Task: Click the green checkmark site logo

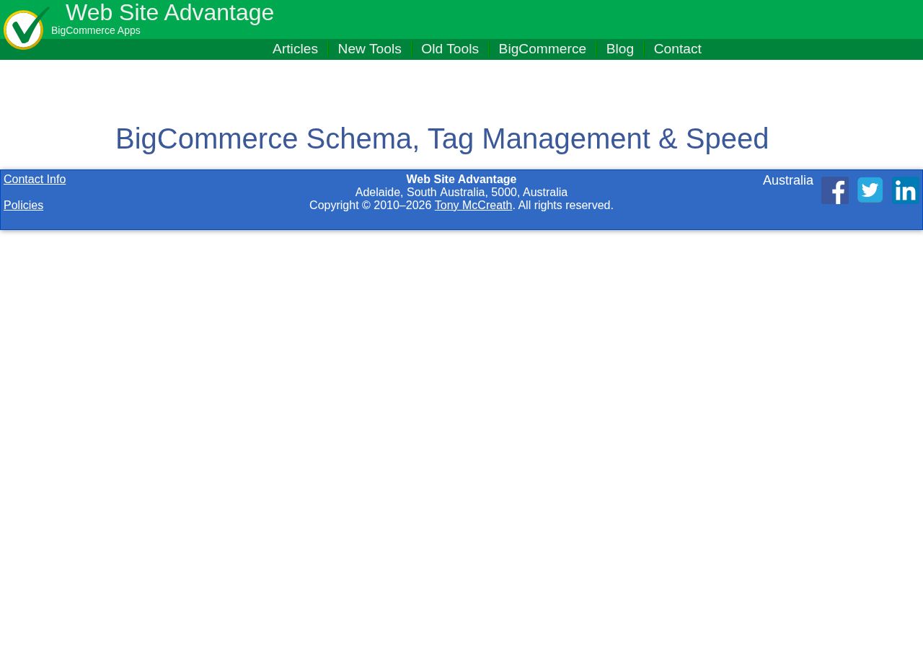Action: pyautogui.click(x=27, y=28)
